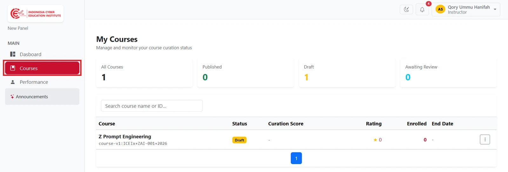Open the Announcements button
The height and width of the screenshot is (172, 508).
tap(42, 96)
